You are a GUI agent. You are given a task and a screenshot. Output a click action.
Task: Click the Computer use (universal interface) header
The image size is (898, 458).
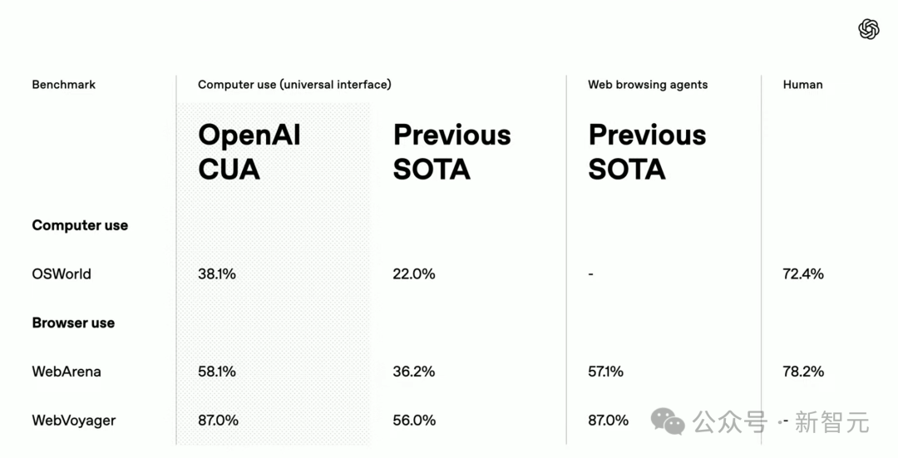[x=294, y=85]
